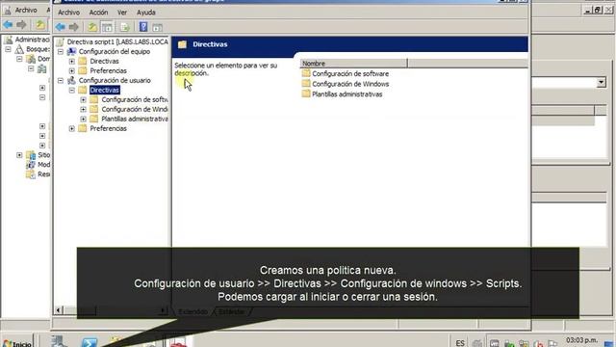Screen dimensions: 616x347
Task: Open the Configuración de Windows folder in list
Action: click(350, 84)
